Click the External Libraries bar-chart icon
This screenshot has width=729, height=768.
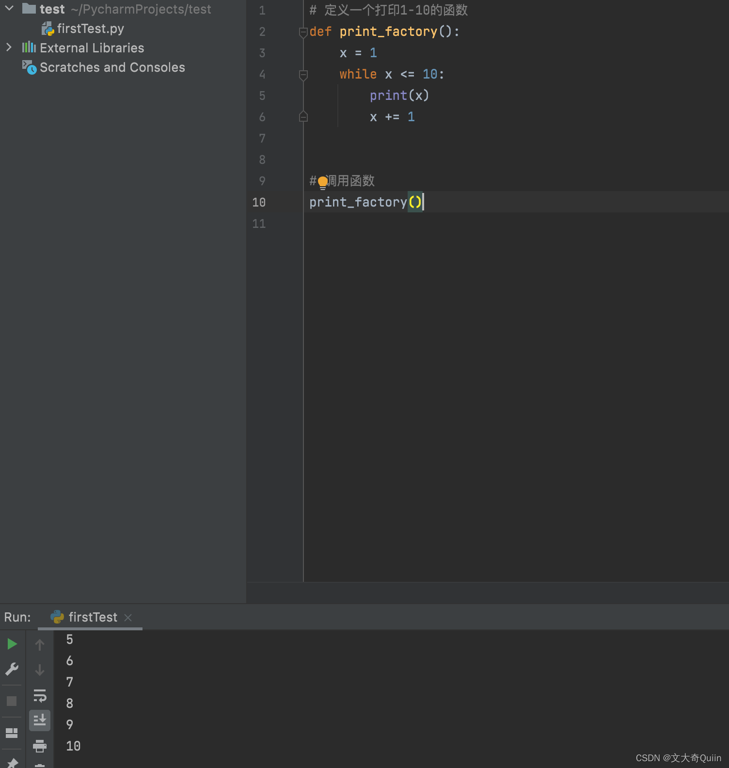click(29, 47)
